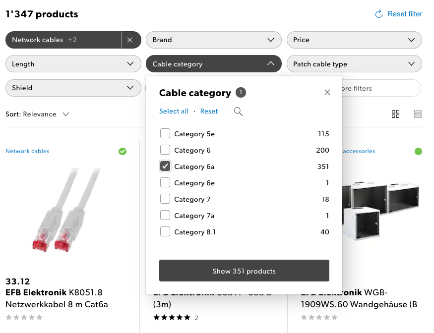Click the green availability checkmark badge

123,151
